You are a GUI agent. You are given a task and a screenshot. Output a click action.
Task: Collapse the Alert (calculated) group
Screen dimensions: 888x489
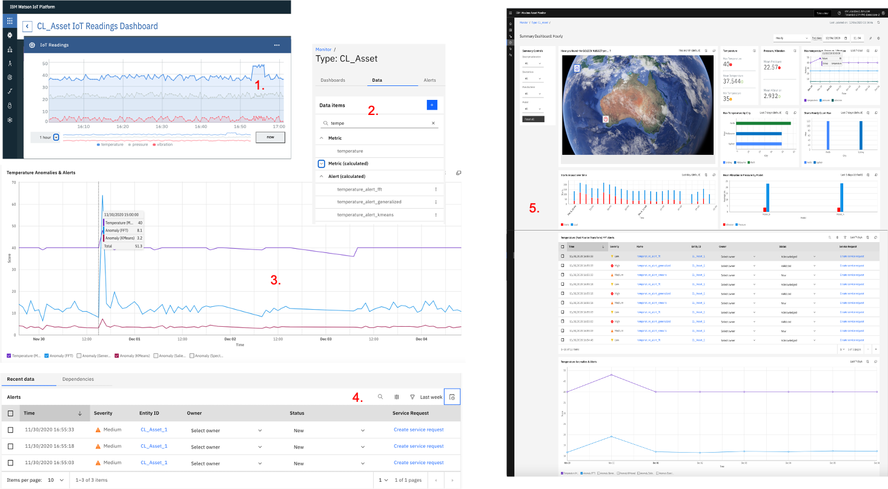coord(321,176)
